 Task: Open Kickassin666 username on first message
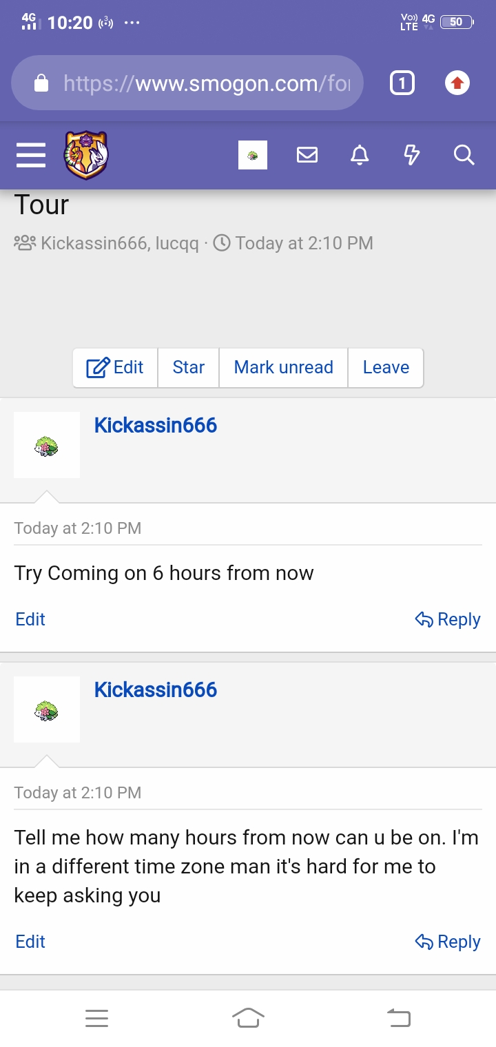coord(156,426)
